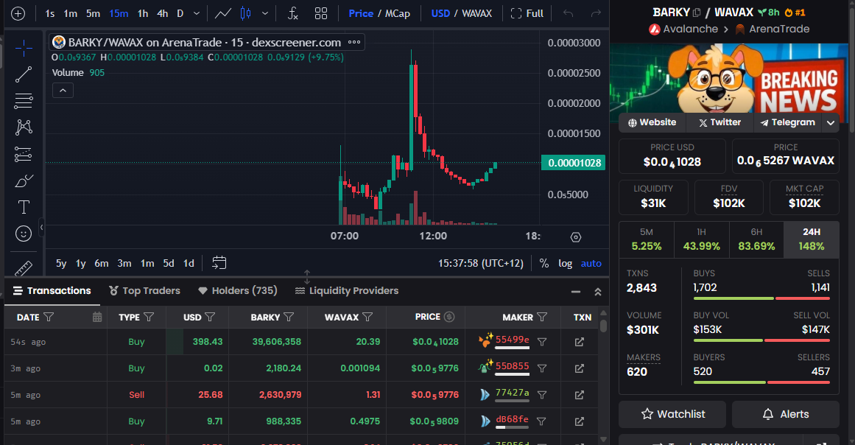Enable auto scale on chart

click(591, 263)
